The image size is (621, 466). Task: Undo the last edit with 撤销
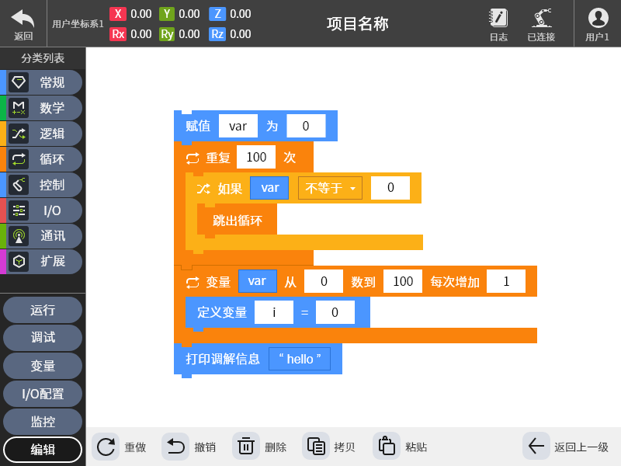(187, 446)
